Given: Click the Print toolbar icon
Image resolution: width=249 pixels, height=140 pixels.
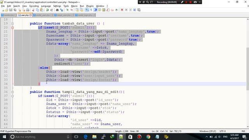Looking at the screenshot, I should click(x=28, y=10).
